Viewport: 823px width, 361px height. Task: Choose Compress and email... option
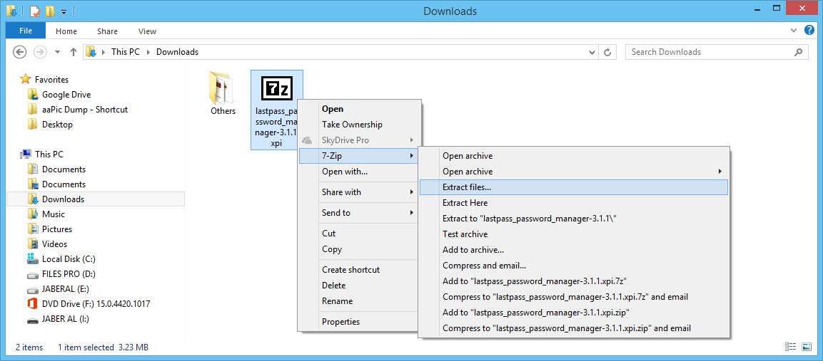point(574,266)
